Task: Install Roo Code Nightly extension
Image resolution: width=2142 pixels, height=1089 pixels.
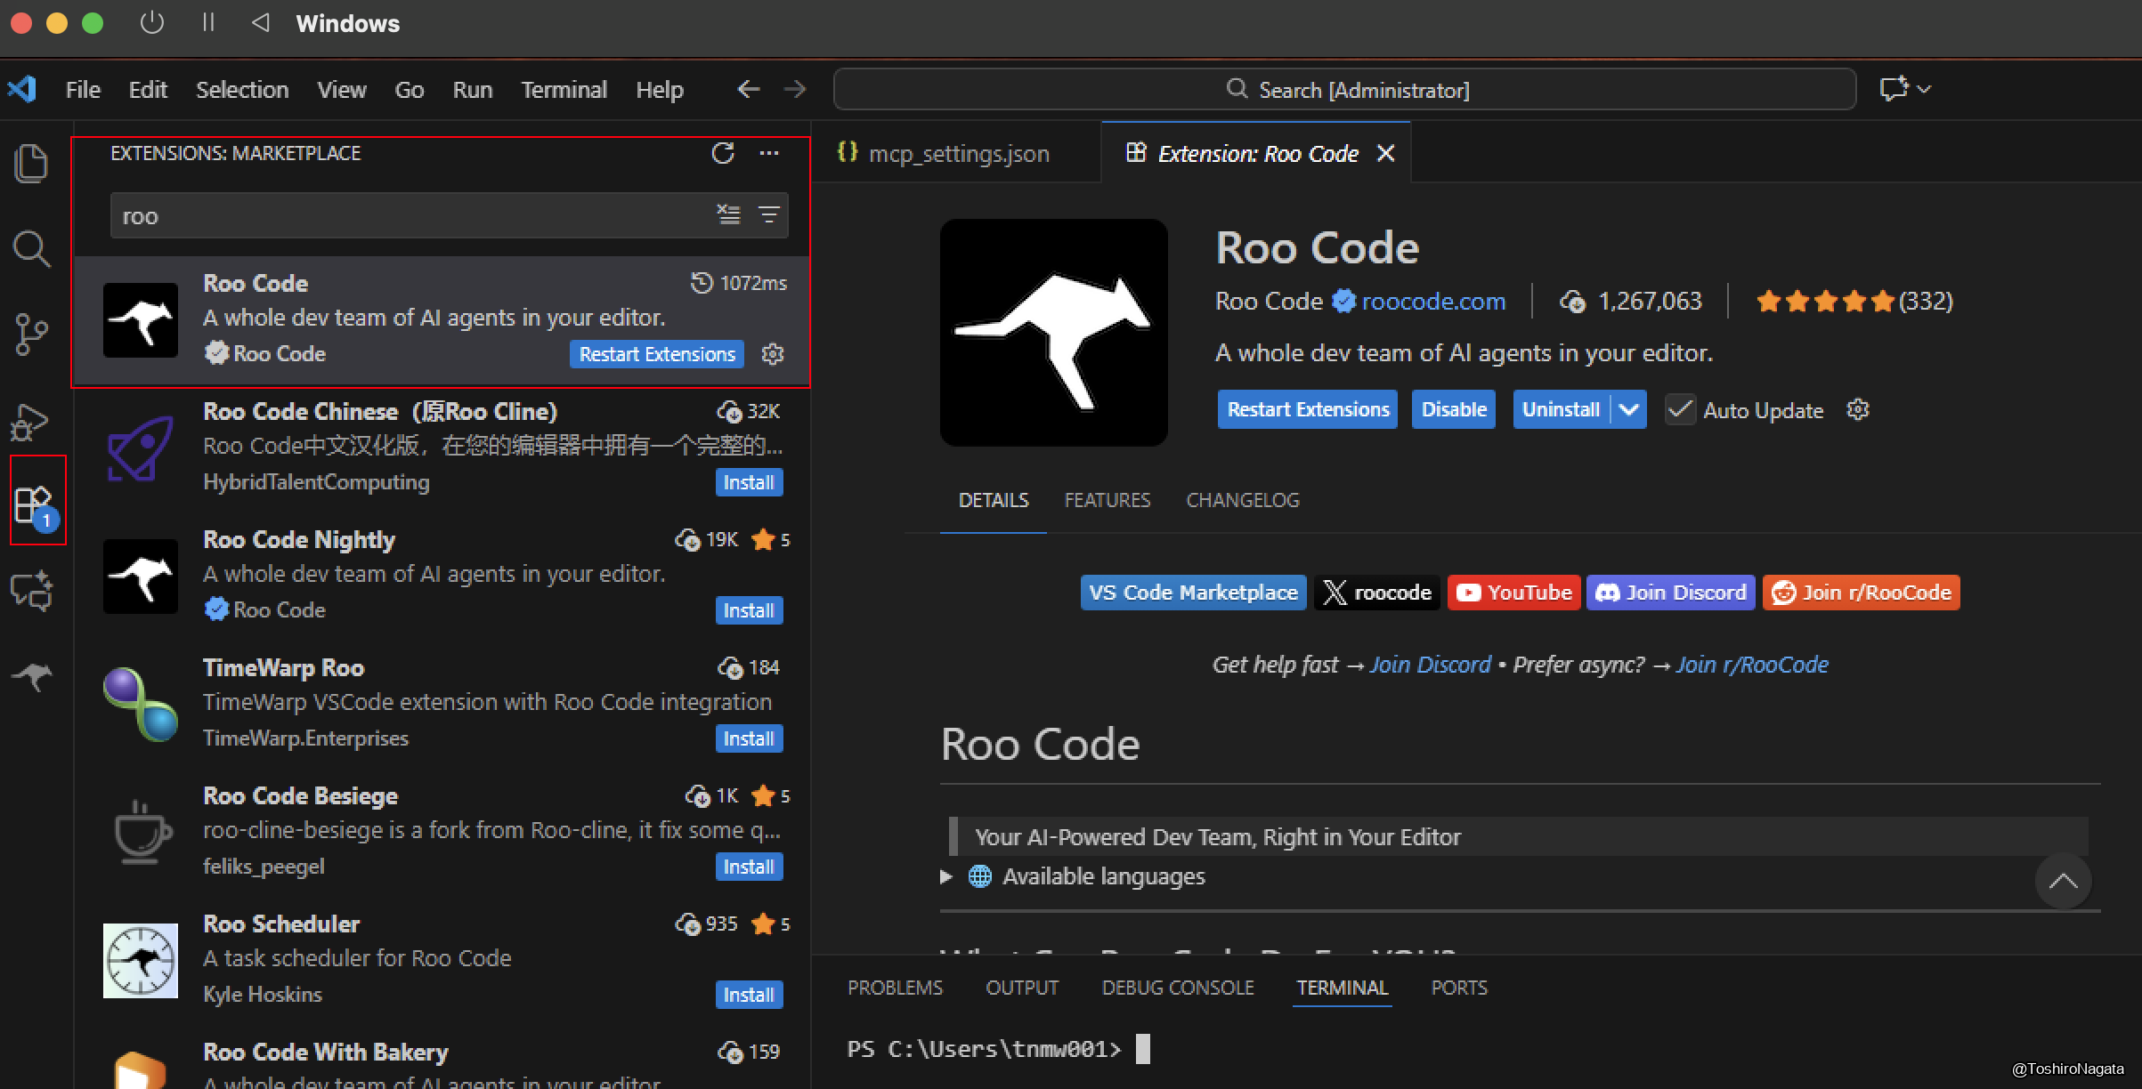Action: point(748,610)
